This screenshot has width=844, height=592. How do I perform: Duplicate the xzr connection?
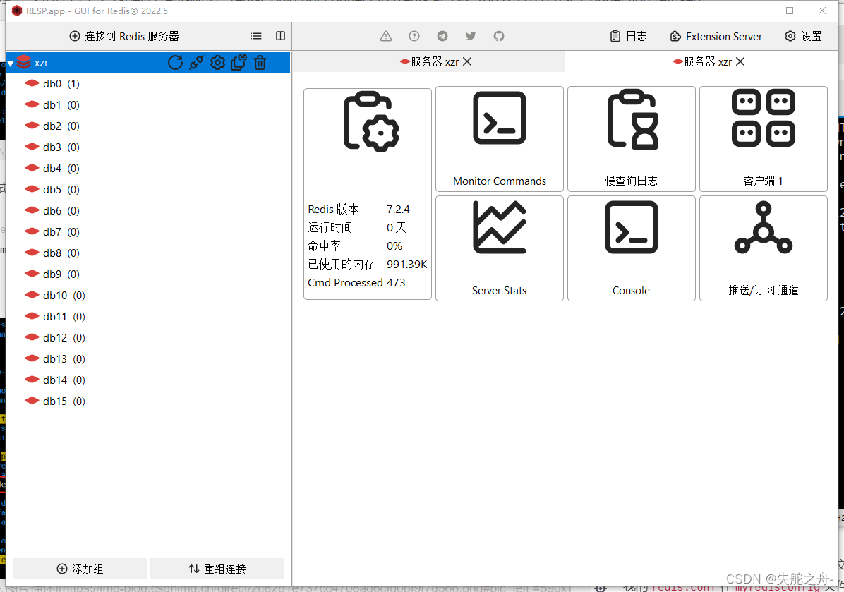[x=239, y=62]
